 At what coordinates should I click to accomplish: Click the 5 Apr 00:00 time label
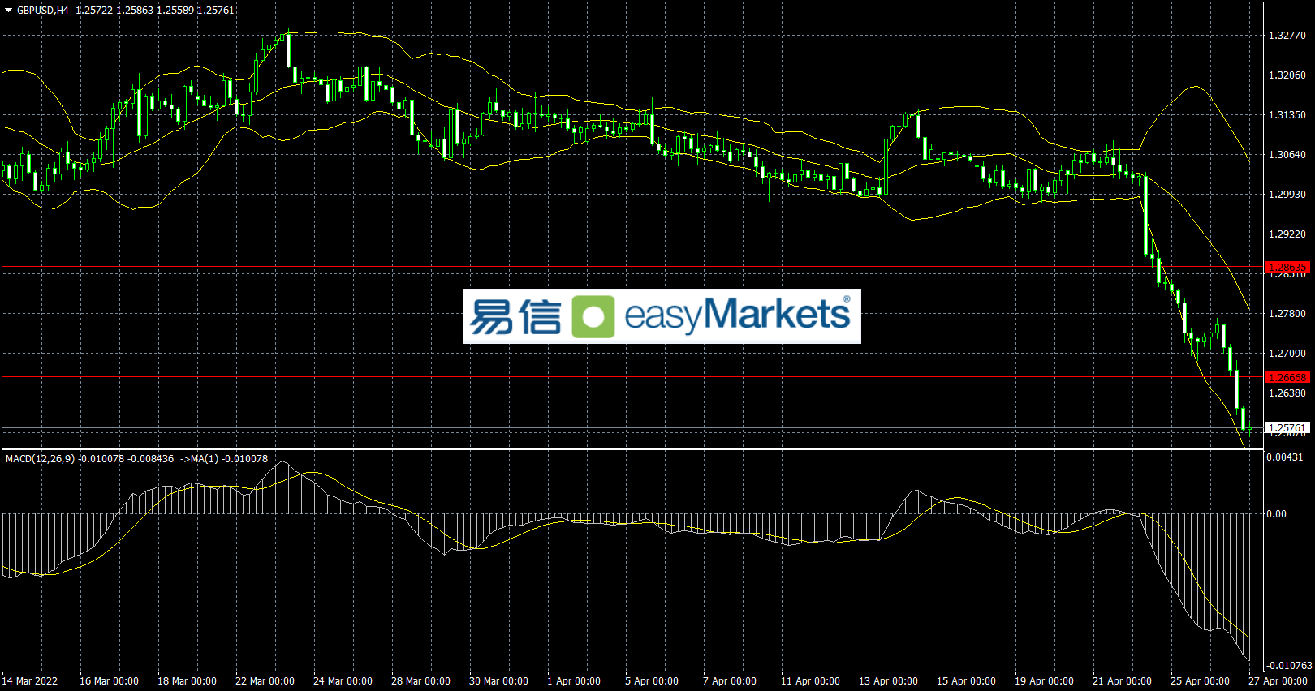pos(652,681)
